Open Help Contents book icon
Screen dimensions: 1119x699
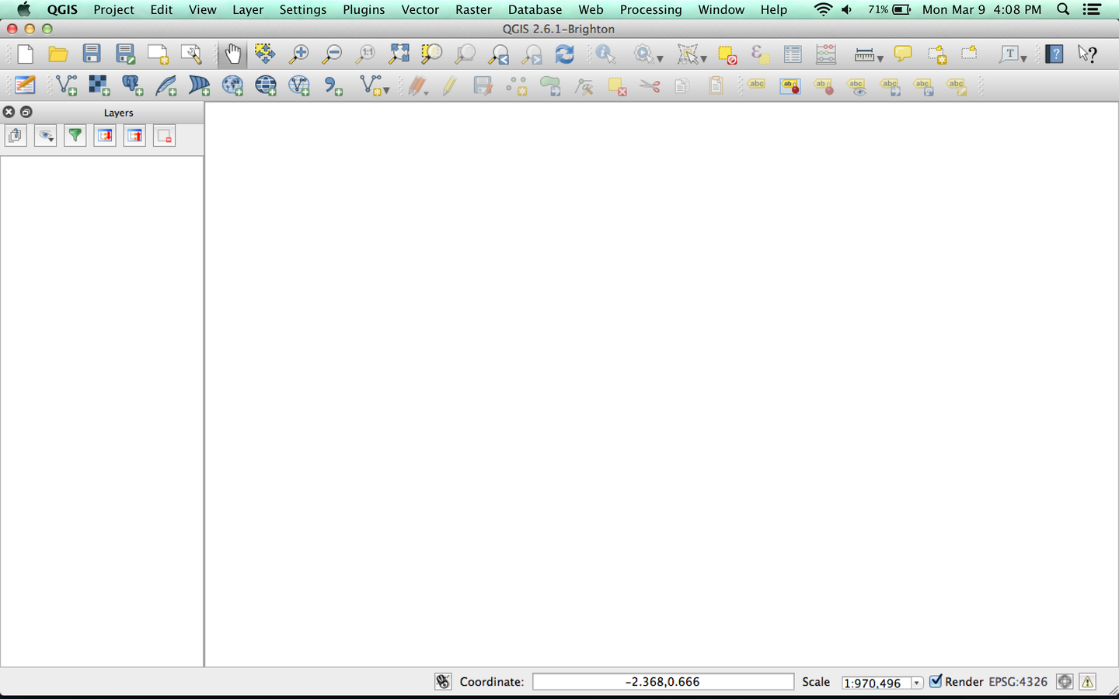coord(1055,54)
